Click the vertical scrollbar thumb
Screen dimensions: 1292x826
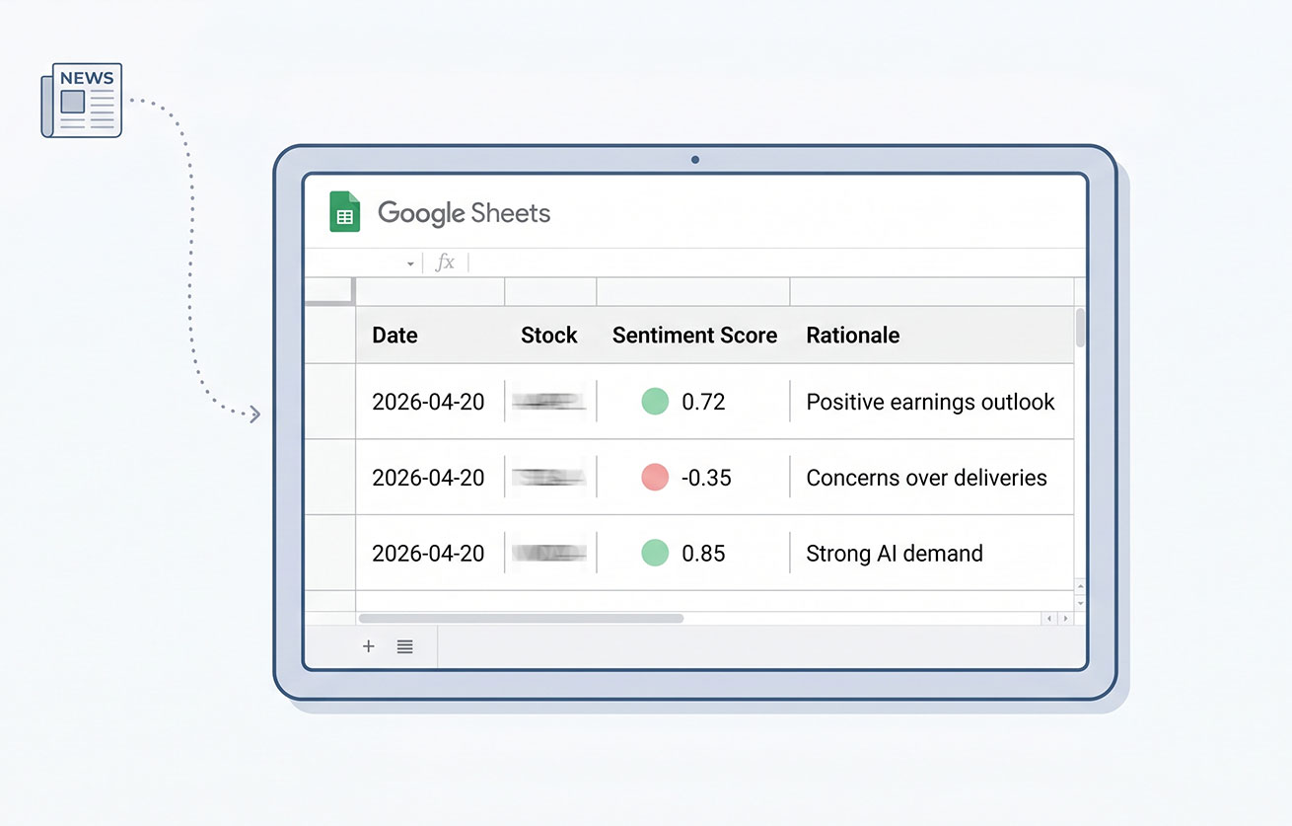[x=1080, y=328]
